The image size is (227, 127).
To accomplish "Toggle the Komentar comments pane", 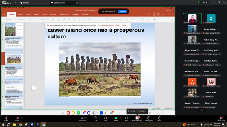I will pos(167,109).
